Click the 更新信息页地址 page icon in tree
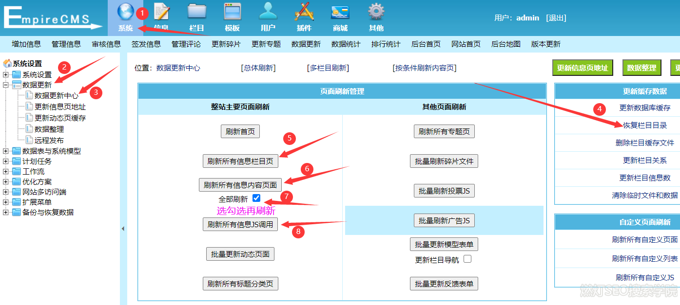The image size is (680, 305). pos(29,107)
